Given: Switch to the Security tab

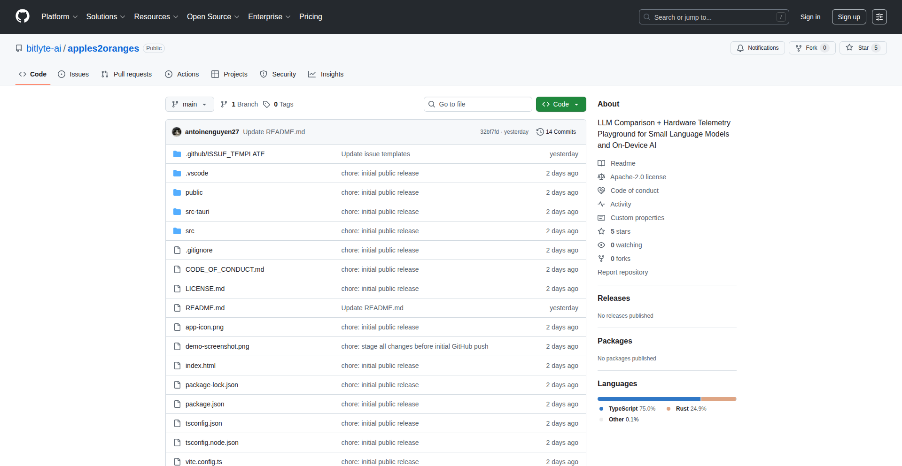Looking at the screenshot, I should (278, 74).
